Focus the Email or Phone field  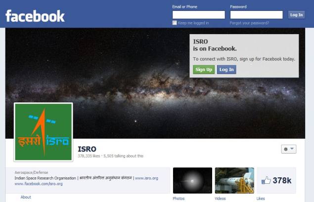click(x=199, y=15)
